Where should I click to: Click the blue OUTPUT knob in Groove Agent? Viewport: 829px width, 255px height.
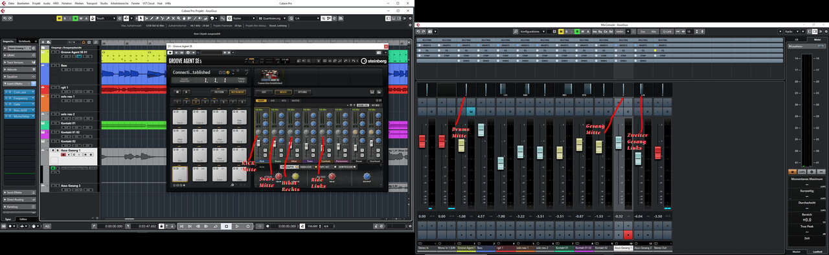(367, 176)
